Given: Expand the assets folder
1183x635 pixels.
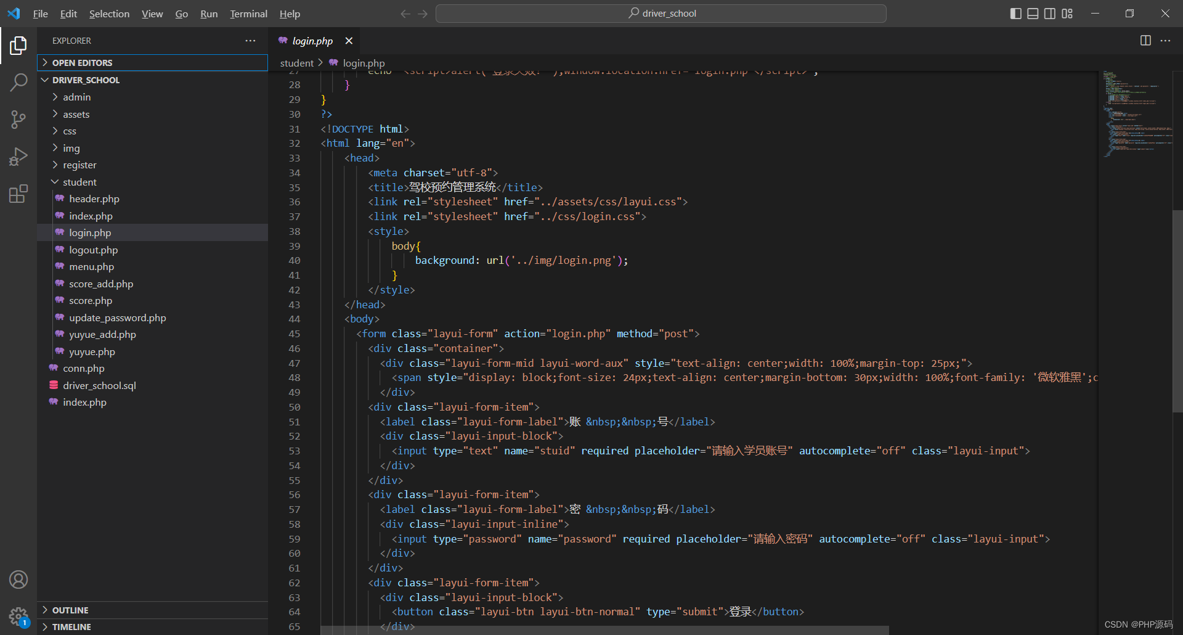Looking at the screenshot, I should tap(152, 114).
